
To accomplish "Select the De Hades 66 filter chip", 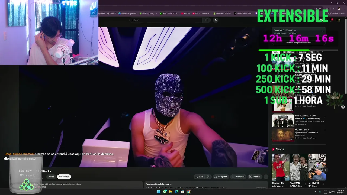I will [288, 52].
